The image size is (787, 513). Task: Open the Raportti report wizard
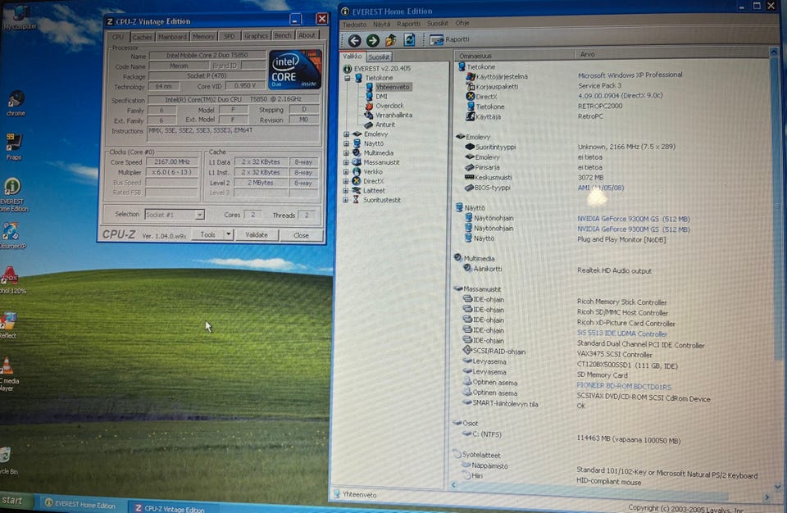(x=449, y=39)
